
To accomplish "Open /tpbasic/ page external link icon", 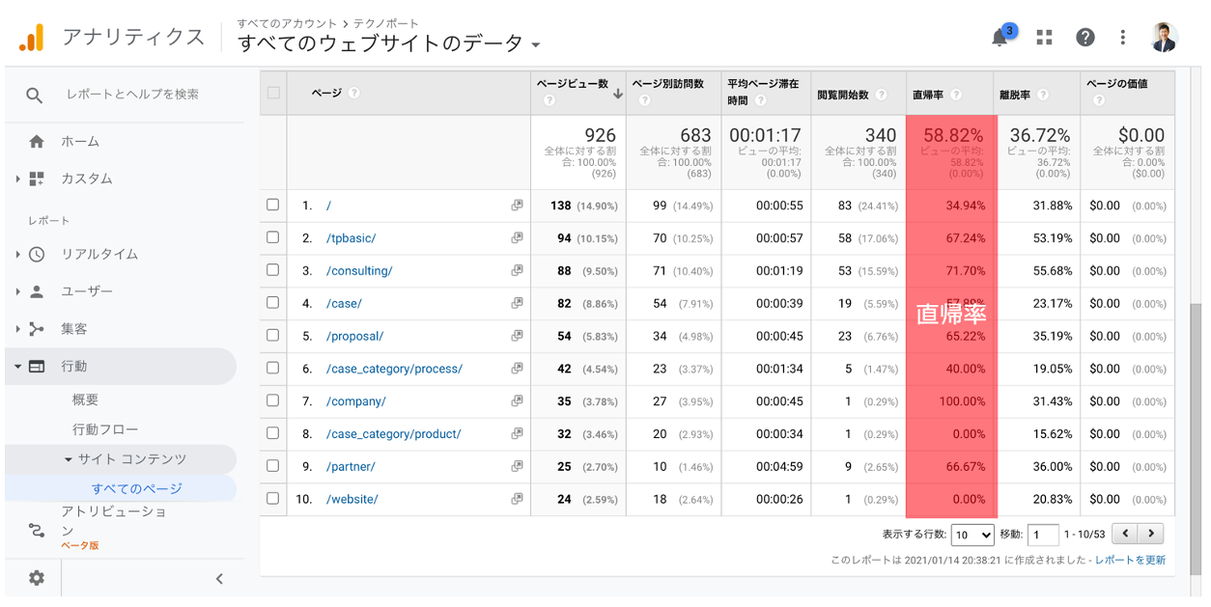I will (517, 238).
